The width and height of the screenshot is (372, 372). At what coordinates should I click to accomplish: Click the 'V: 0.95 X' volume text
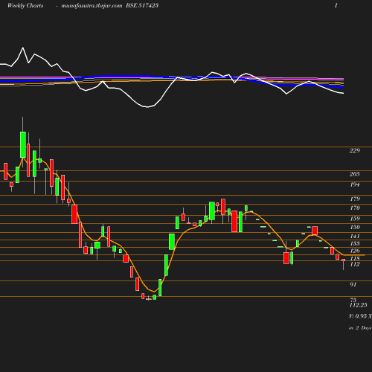point(360,316)
